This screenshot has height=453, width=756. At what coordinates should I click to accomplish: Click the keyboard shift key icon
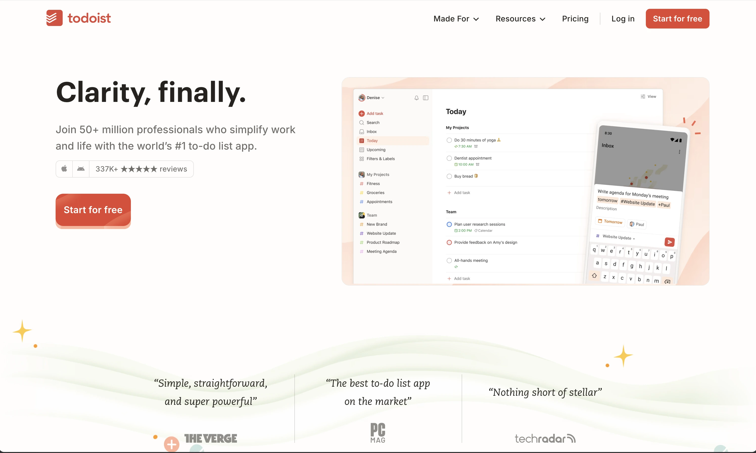pos(594,276)
